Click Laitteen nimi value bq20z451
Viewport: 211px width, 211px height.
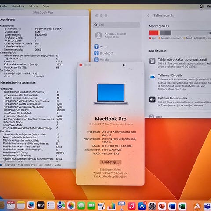click(41, 35)
